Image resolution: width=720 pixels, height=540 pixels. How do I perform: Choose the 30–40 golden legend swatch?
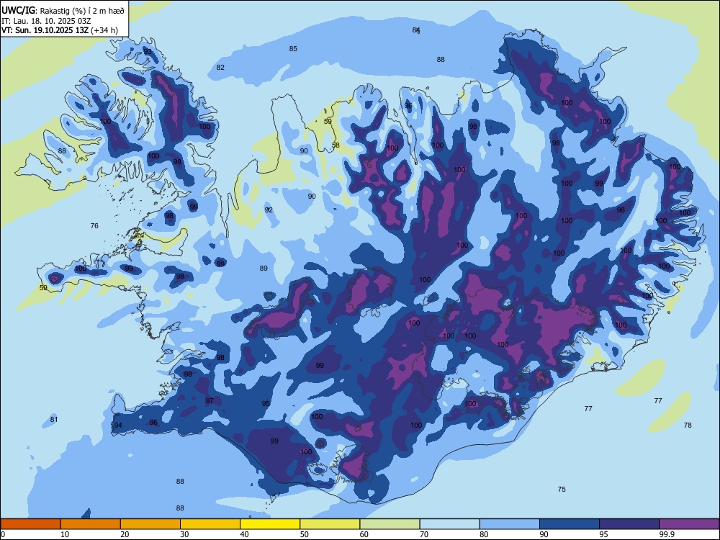click(x=210, y=524)
